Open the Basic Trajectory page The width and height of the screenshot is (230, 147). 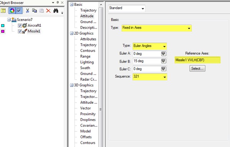pos(88,10)
